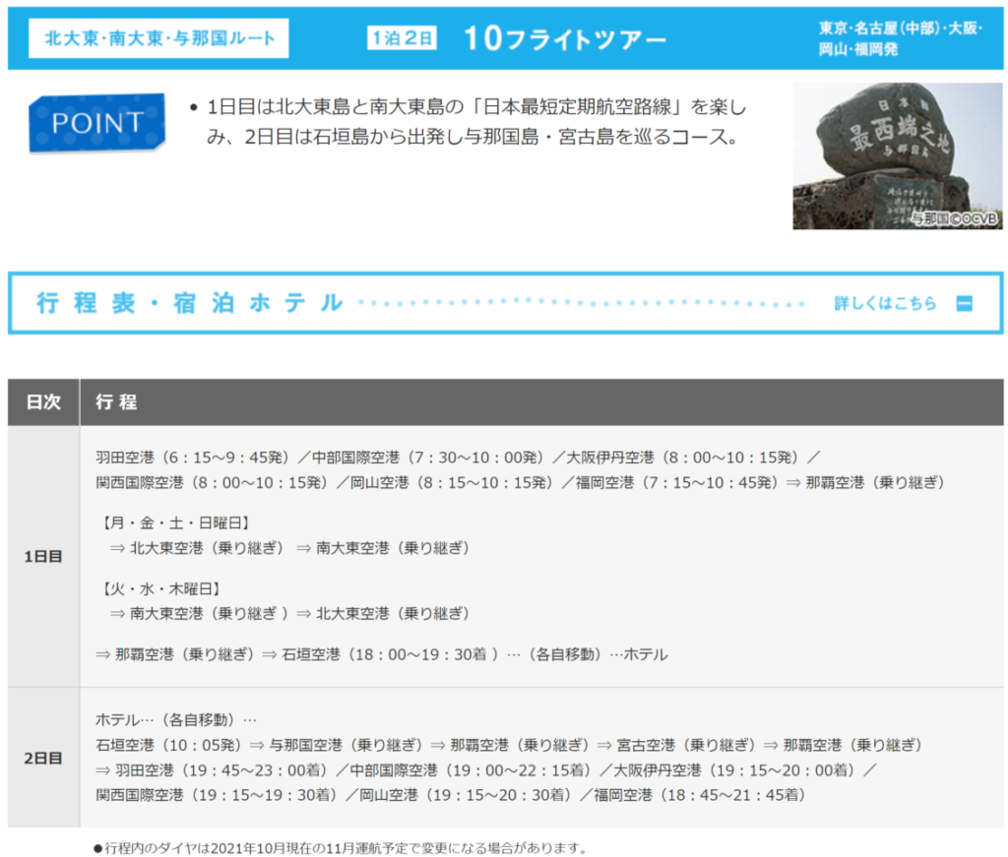Image resolution: width=1008 pixels, height=857 pixels.
Task: Click the 与那国©OCVB photo credit caption
Action: 953,218
